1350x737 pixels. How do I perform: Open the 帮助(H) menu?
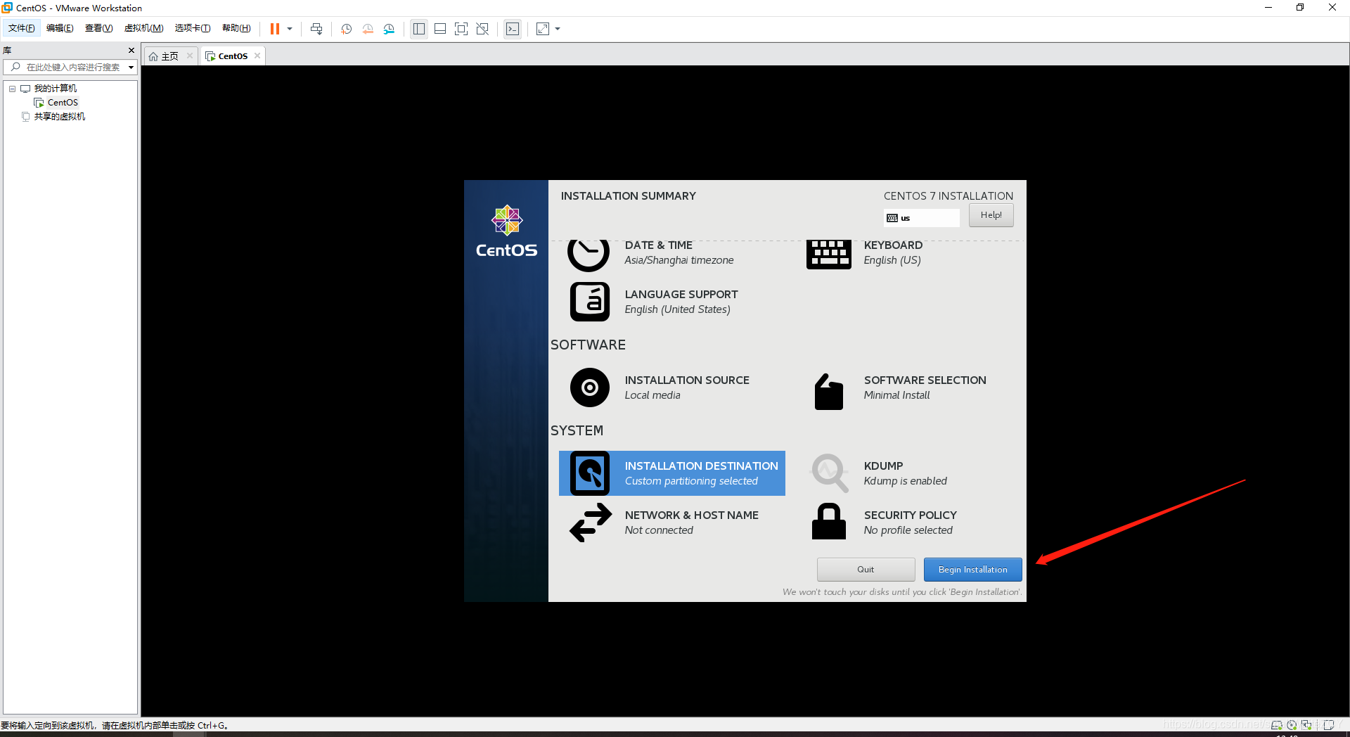[236, 28]
